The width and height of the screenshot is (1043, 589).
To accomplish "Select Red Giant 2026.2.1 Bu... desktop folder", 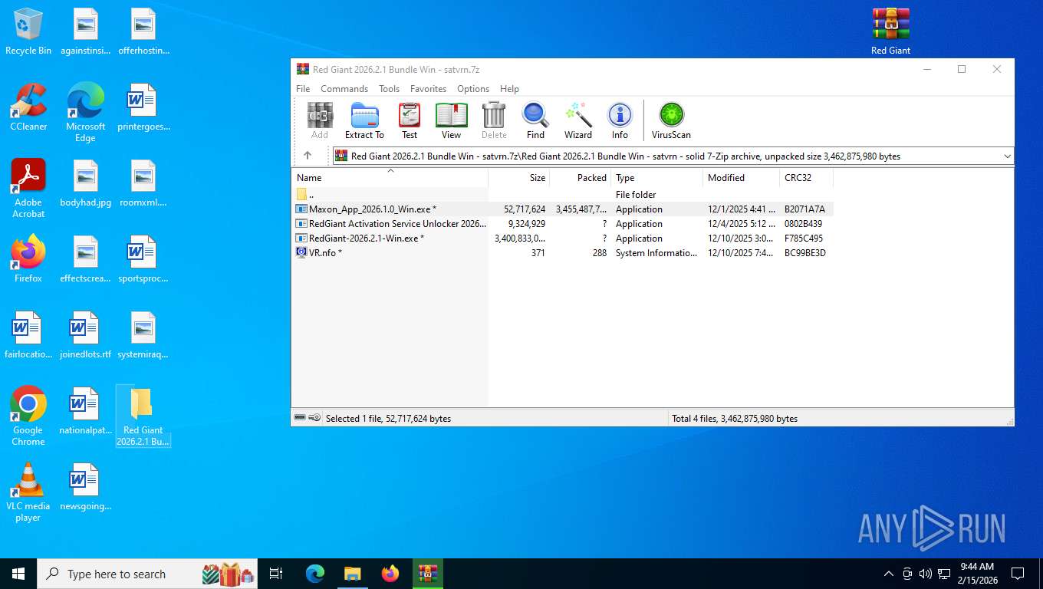I will (x=143, y=416).
